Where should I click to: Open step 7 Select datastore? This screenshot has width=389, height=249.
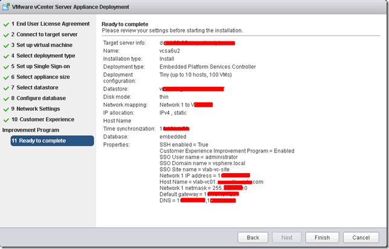pos(35,87)
